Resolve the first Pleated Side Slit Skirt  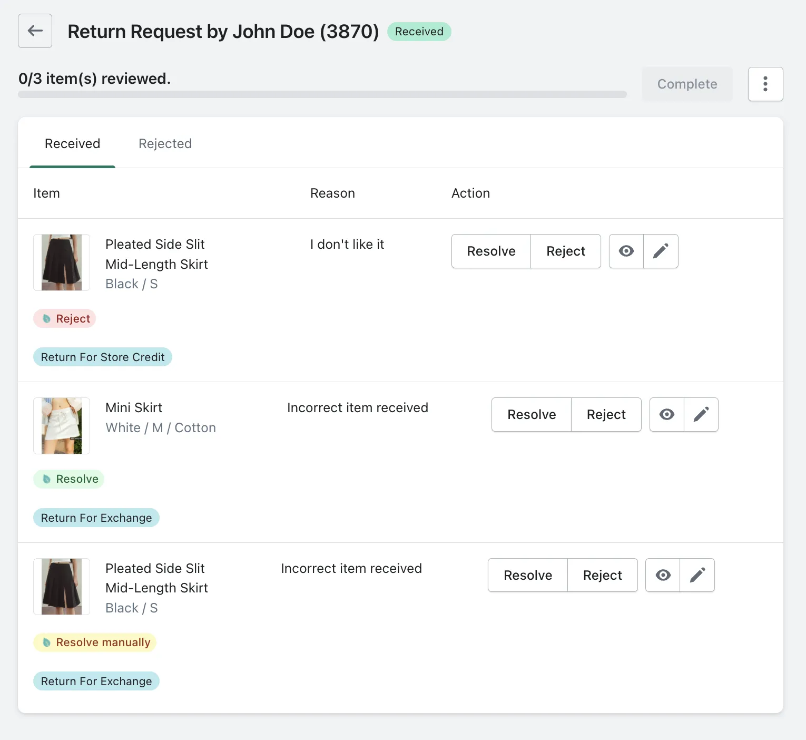(x=491, y=251)
